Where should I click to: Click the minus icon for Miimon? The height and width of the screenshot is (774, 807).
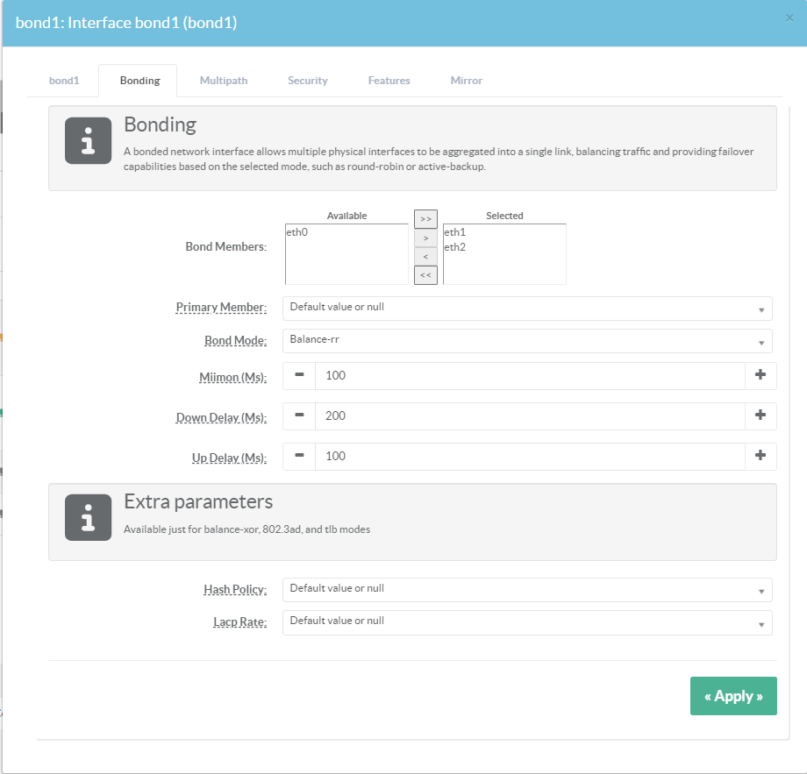coord(299,375)
